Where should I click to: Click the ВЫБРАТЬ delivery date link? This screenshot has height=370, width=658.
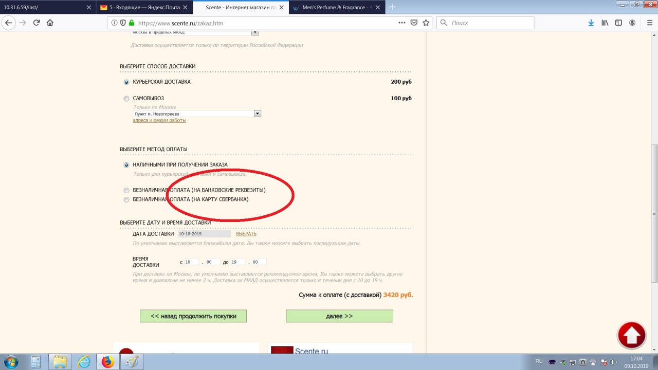point(246,234)
